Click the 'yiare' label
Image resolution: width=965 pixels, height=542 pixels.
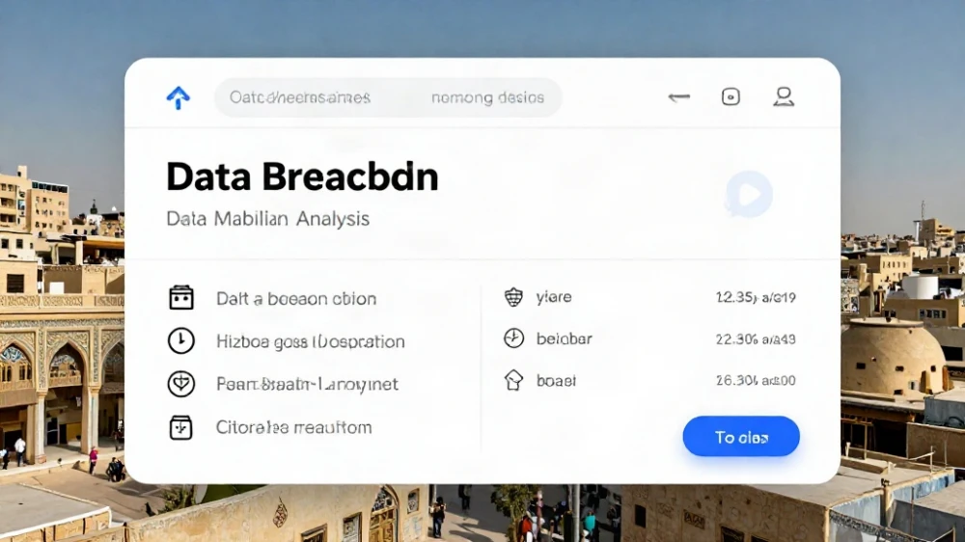tap(554, 297)
